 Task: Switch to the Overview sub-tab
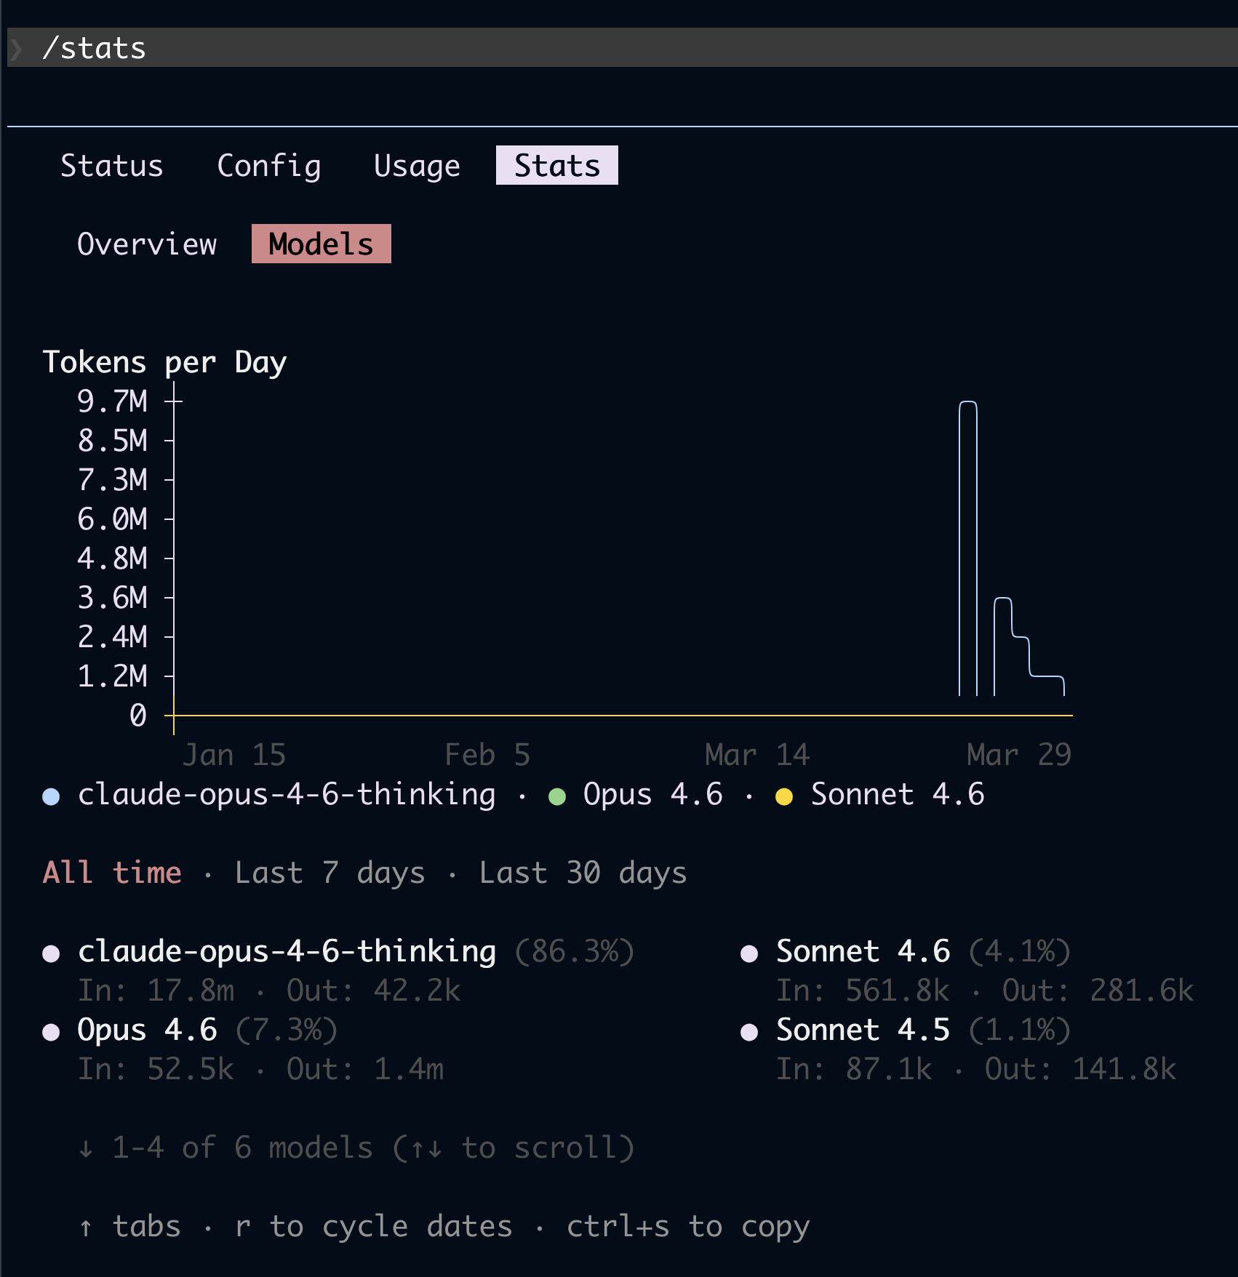(147, 244)
